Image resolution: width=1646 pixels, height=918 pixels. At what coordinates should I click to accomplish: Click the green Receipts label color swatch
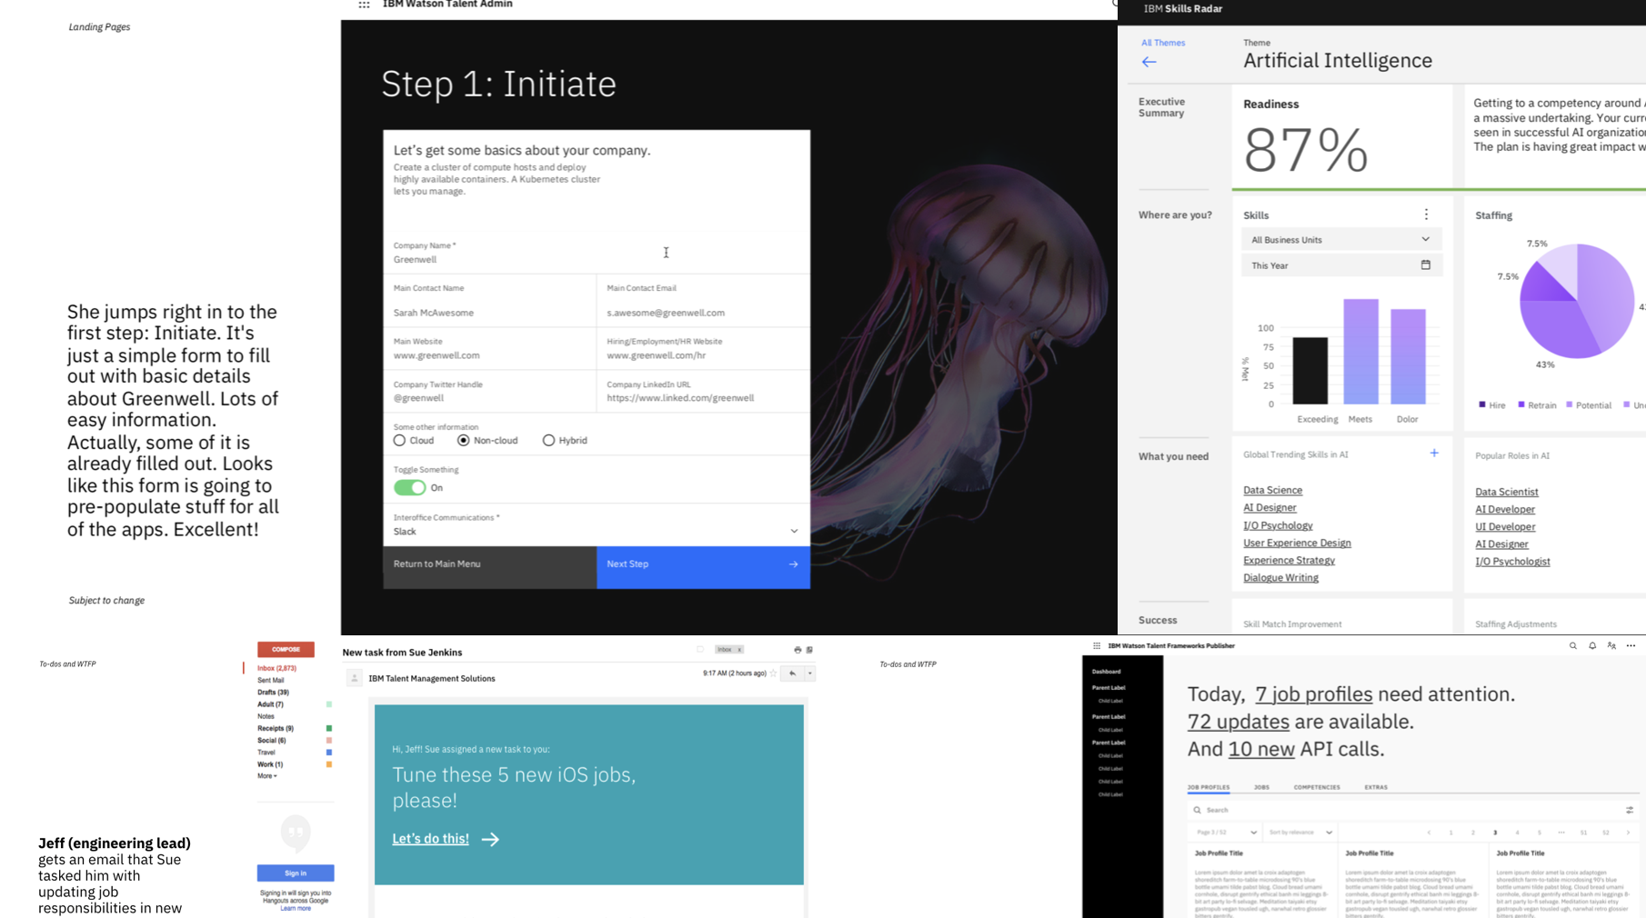(329, 729)
